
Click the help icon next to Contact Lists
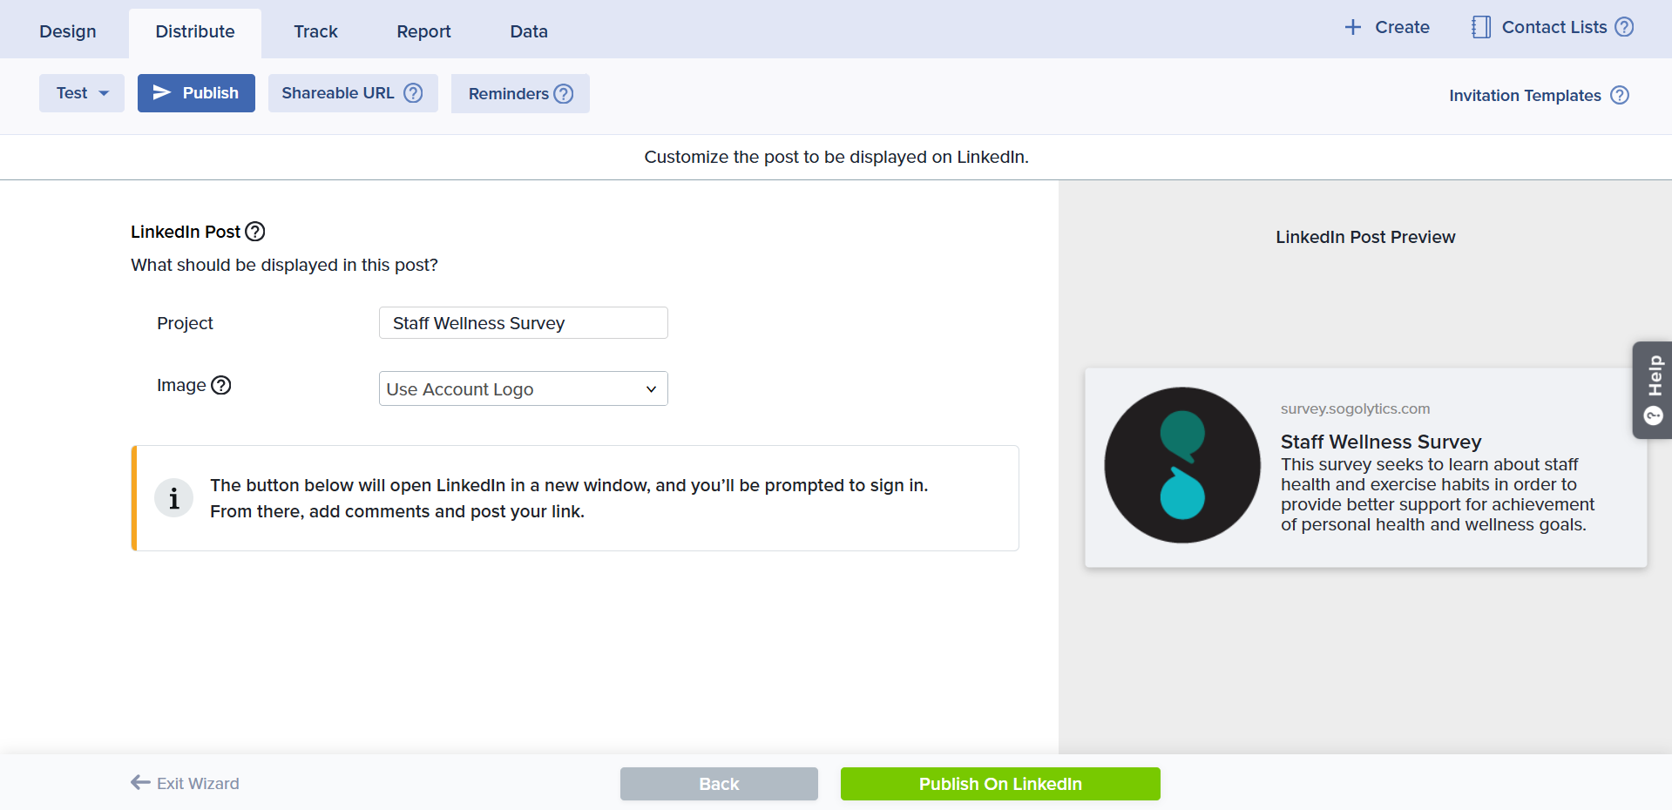1624,27
